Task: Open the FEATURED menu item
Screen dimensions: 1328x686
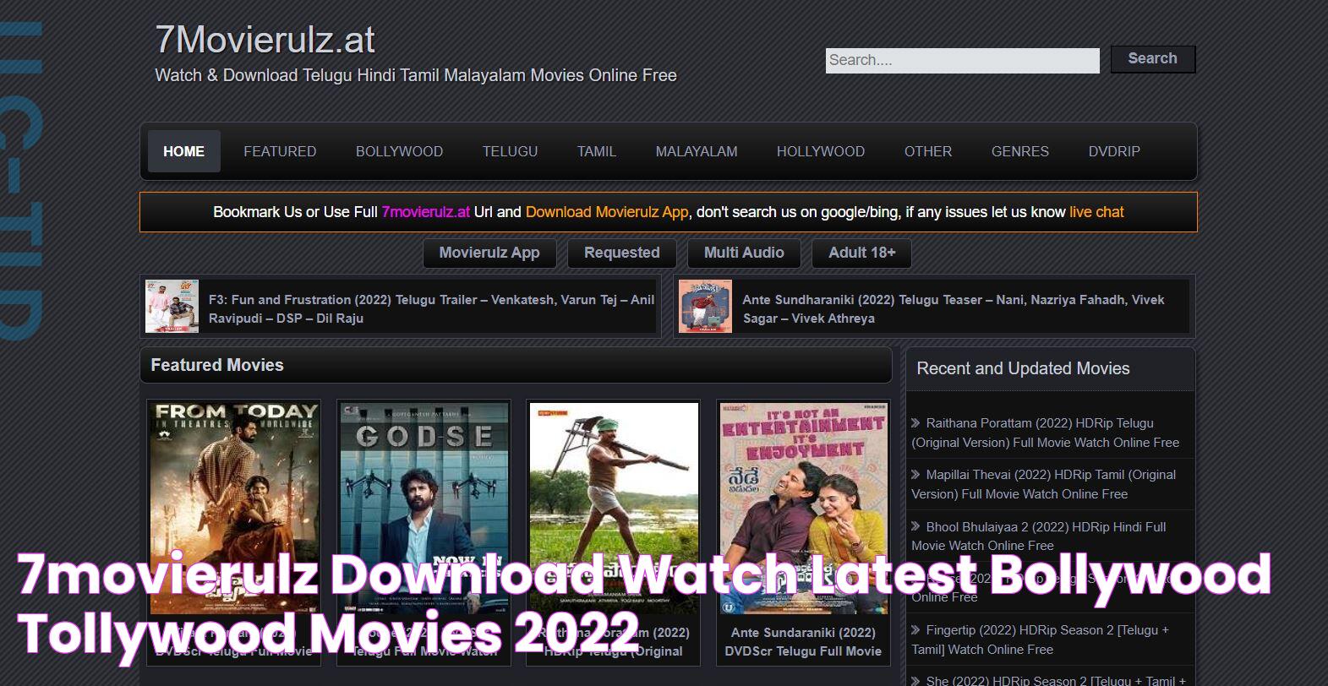Action: [x=280, y=151]
